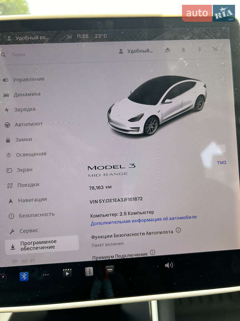Screen dimensions: 240x321
Task: Open Bluetooth app in bottom dock
Action: pyautogui.click(x=24, y=276)
